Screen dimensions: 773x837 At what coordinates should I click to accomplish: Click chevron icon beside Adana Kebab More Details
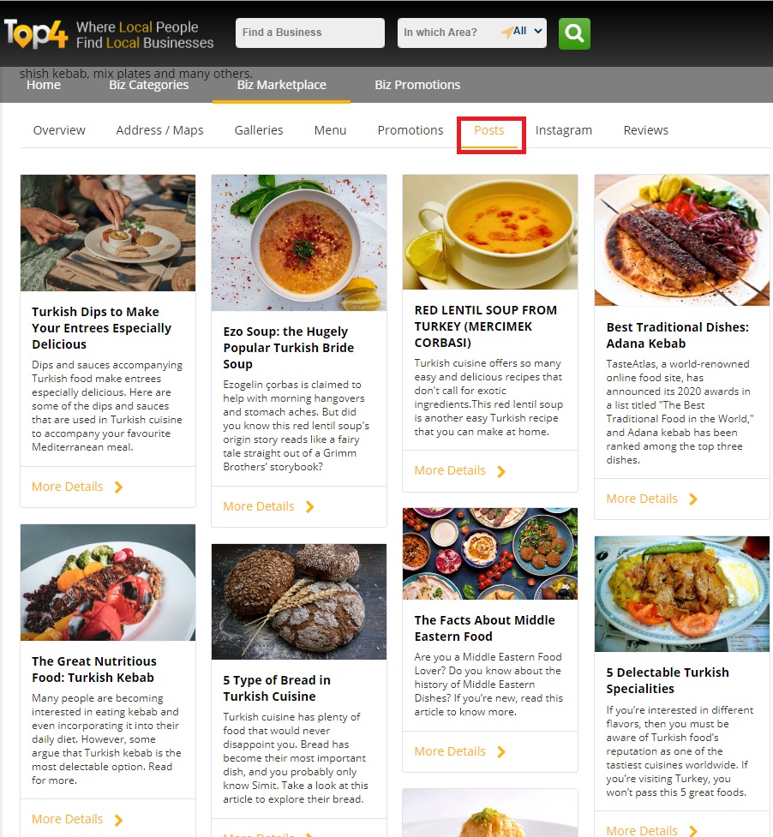[x=693, y=499]
